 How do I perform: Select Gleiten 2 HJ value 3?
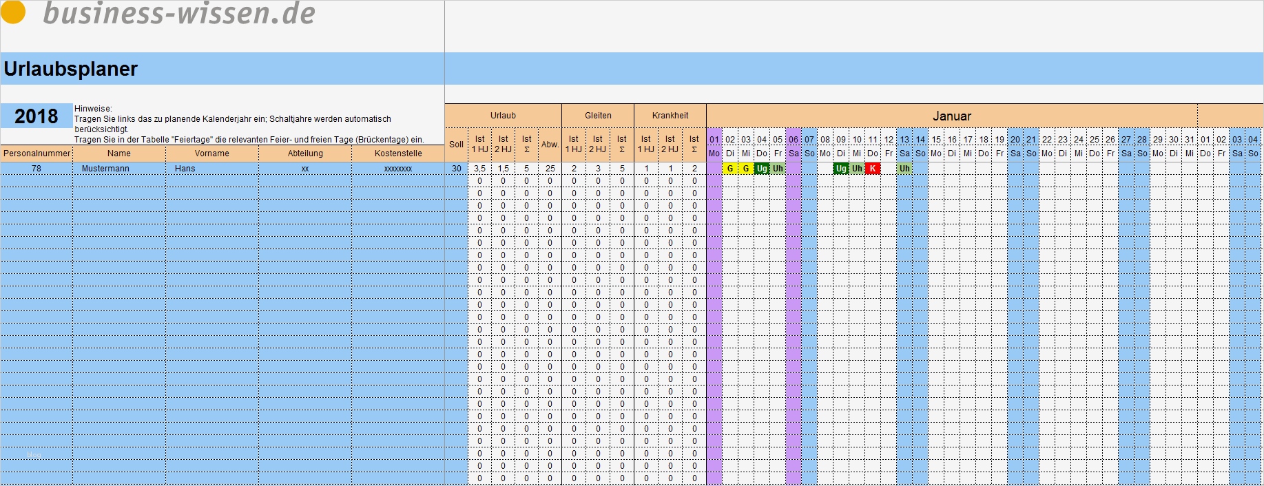point(598,169)
